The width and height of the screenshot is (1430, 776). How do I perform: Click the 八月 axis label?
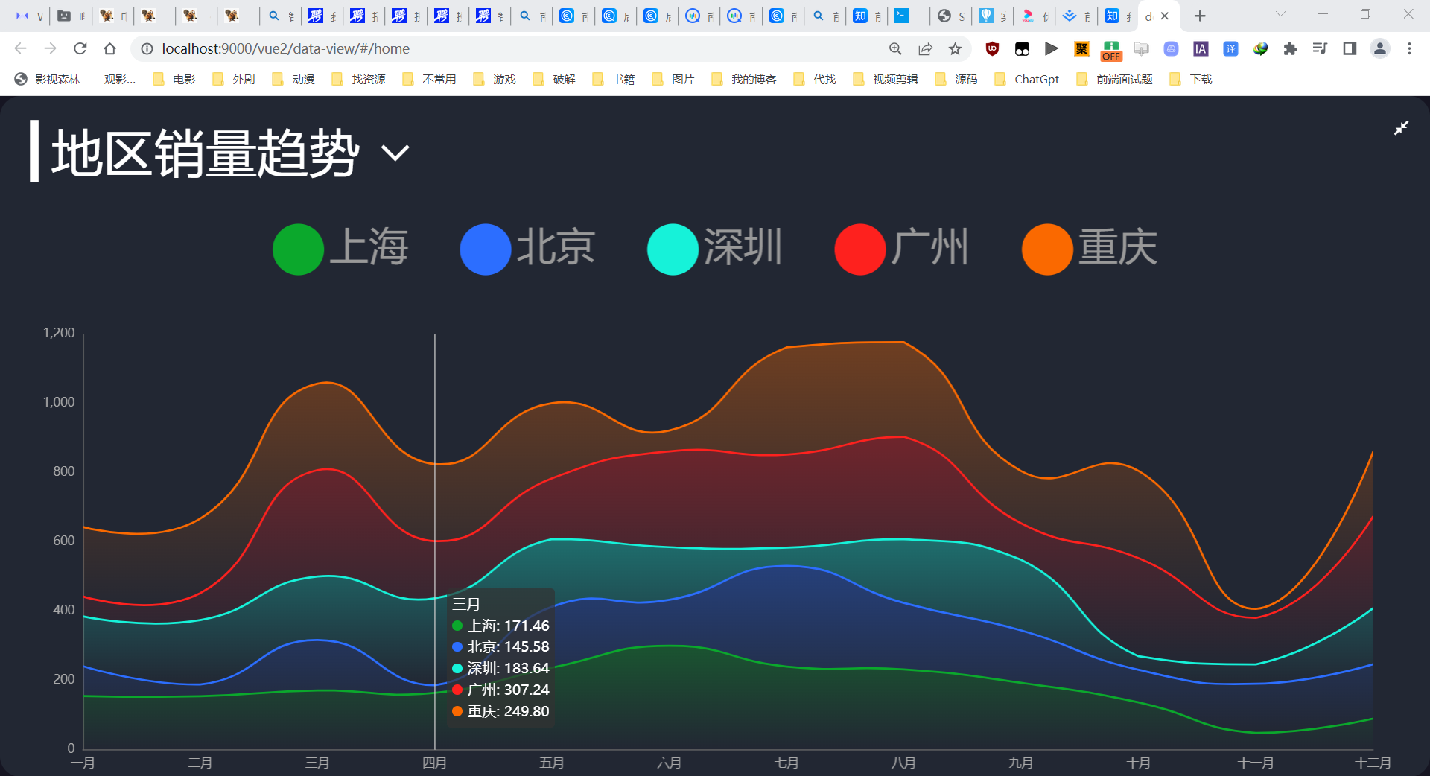click(903, 763)
